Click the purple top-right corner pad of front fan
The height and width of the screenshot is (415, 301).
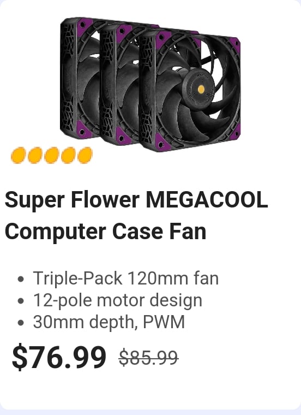[x=235, y=44]
